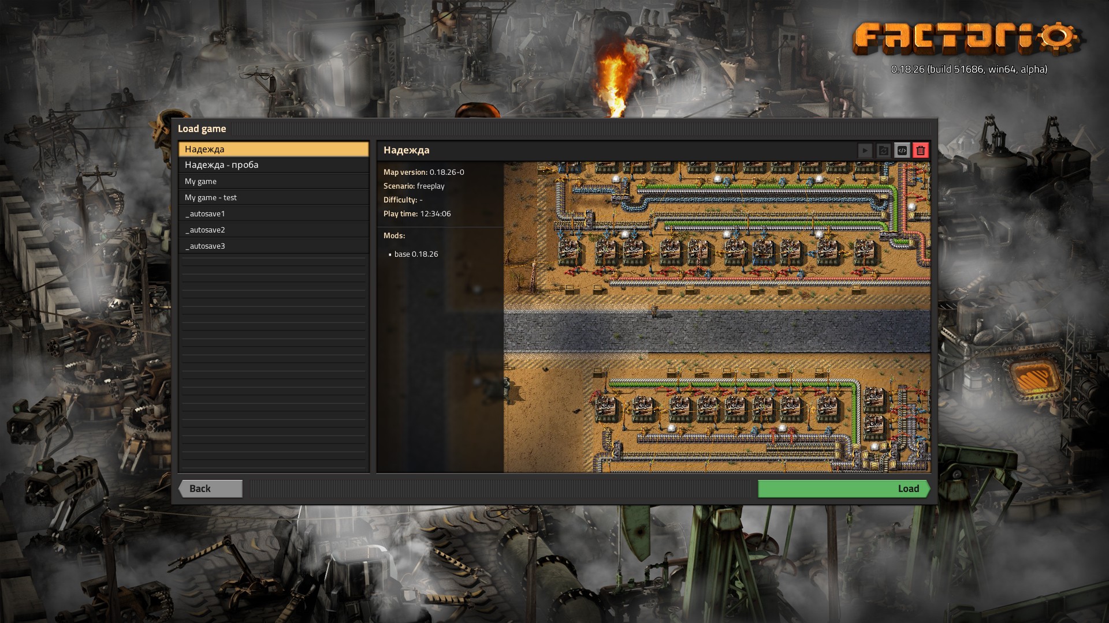Viewport: 1109px width, 623px height.
Task: Select the My game save
Action: pyautogui.click(x=273, y=181)
